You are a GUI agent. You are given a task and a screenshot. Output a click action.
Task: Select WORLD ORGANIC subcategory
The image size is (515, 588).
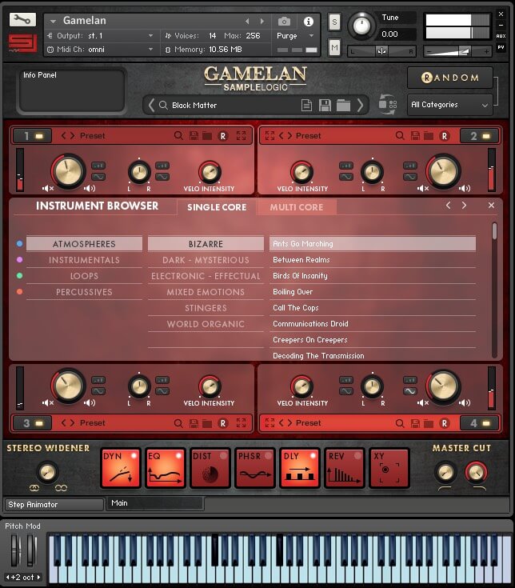point(206,324)
